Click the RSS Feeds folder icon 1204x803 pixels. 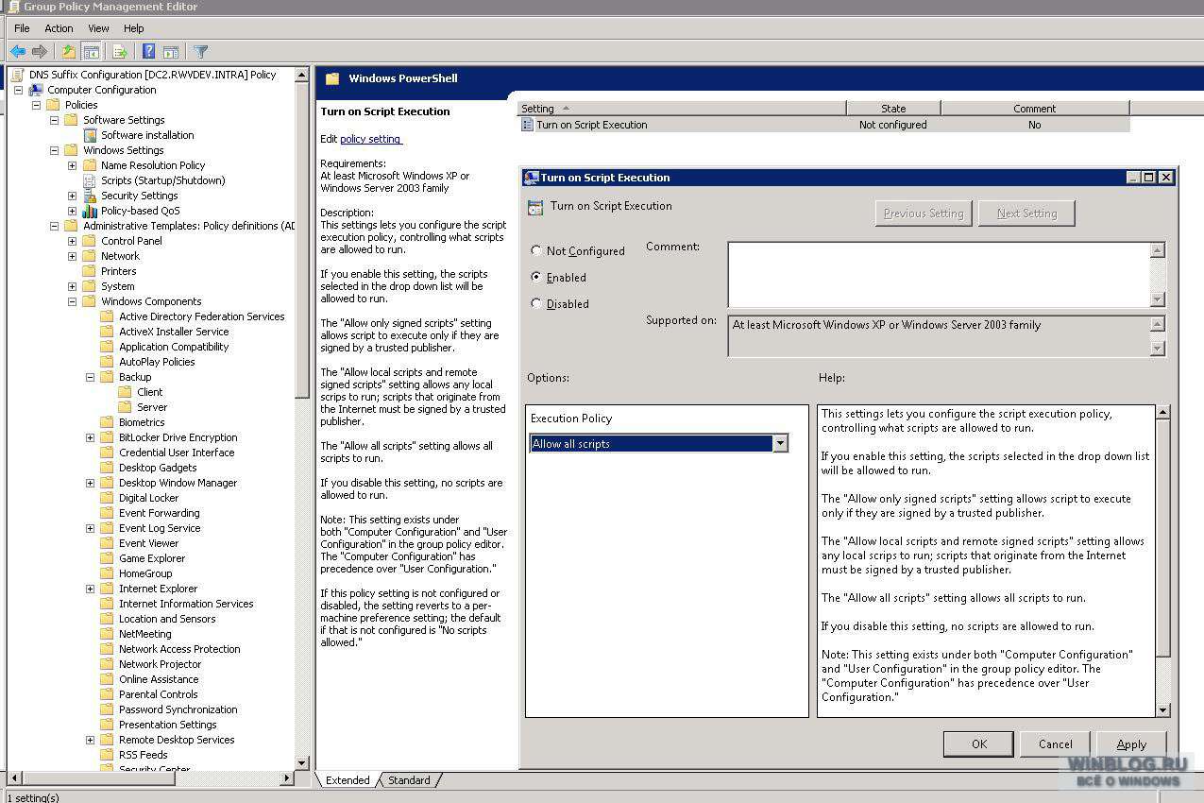coord(108,755)
